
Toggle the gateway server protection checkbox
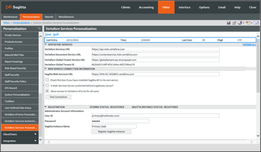(47, 85)
